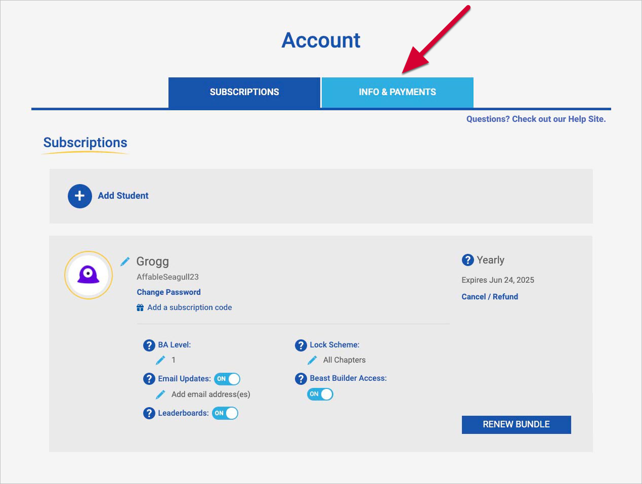The width and height of the screenshot is (642, 484).
Task: Click Add email address(es) text
Action: (211, 394)
